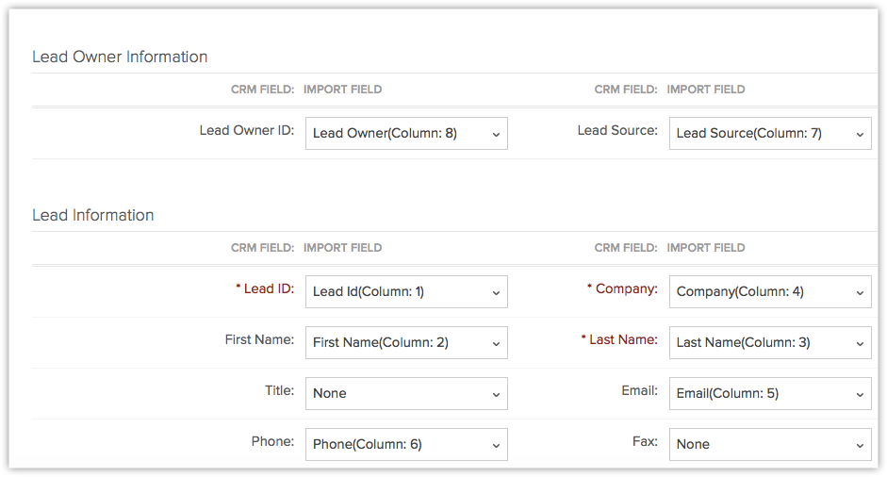Viewport: 887px width, 477px height.
Task: Open the Last Name mapping dropdown
Action: click(x=770, y=343)
